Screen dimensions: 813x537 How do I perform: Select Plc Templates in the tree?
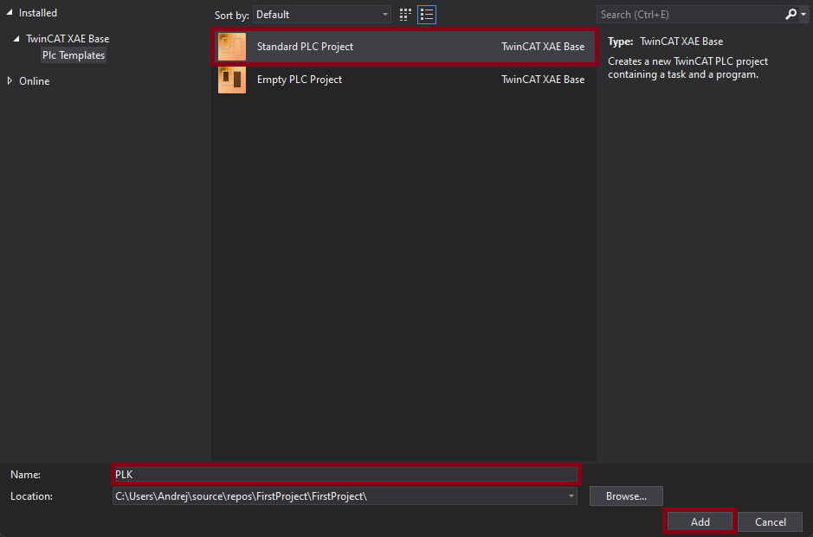74,55
